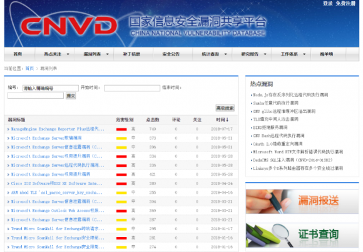Expand the 统计查询 dropdown arrow
The width and height of the screenshot is (363, 252).
point(225,54)
